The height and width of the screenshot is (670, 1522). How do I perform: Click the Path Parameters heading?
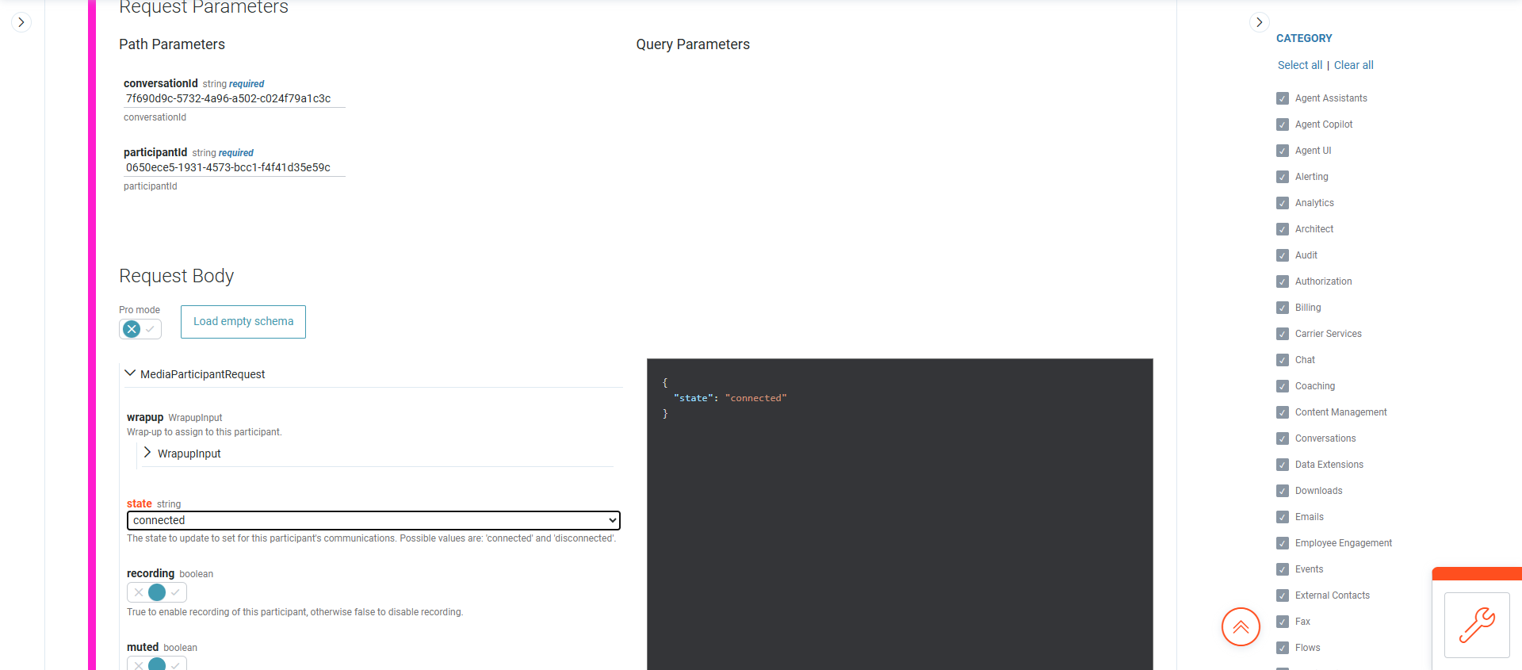(x=172, y=44)
